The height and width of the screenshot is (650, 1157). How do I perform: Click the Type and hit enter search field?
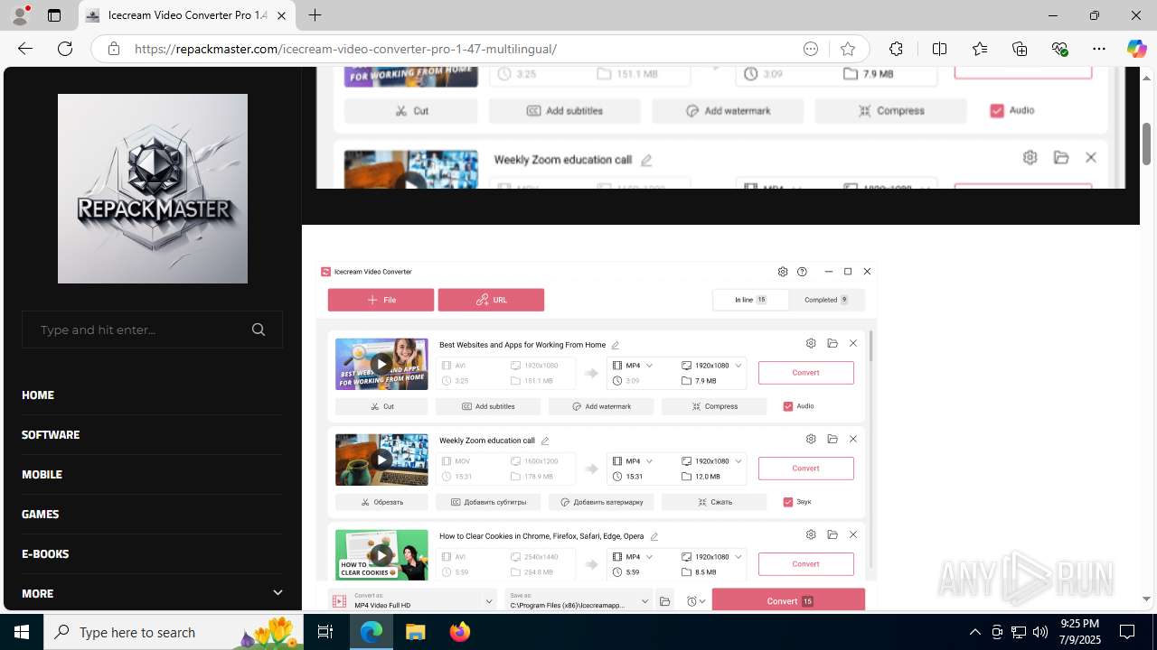pos(152,330)
